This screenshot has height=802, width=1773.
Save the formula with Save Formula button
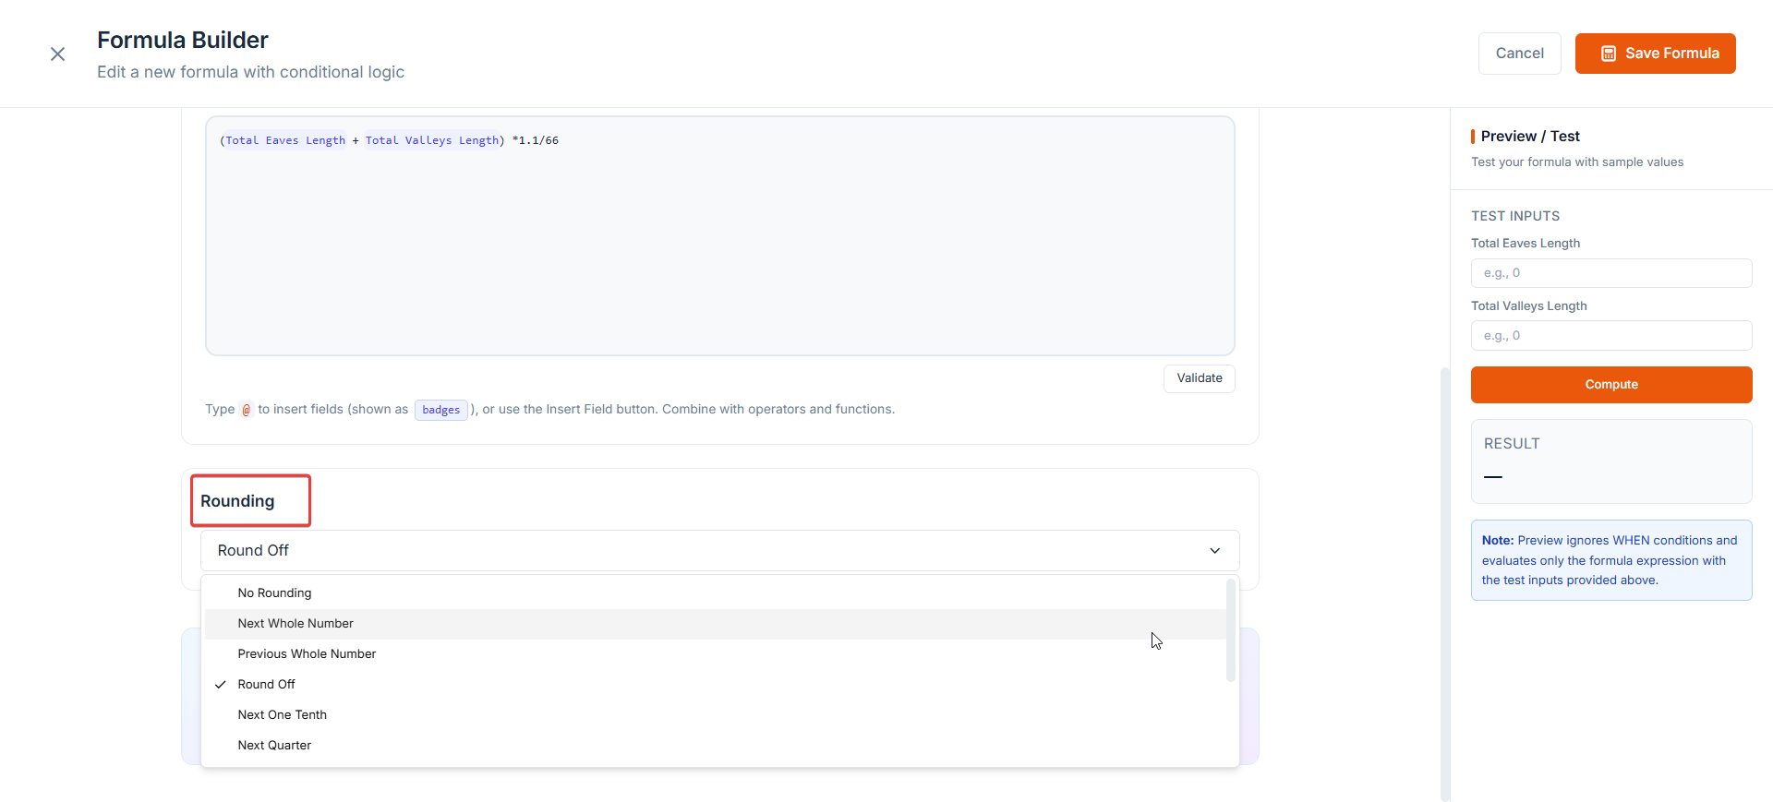click(1655, 54)
